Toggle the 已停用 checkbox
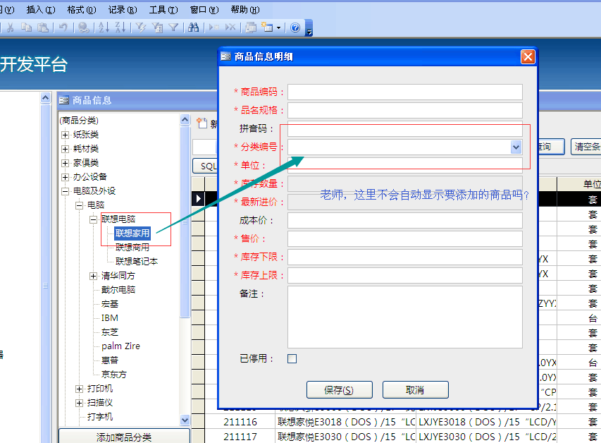The image size is (601, 443). [x=292, y=358]
